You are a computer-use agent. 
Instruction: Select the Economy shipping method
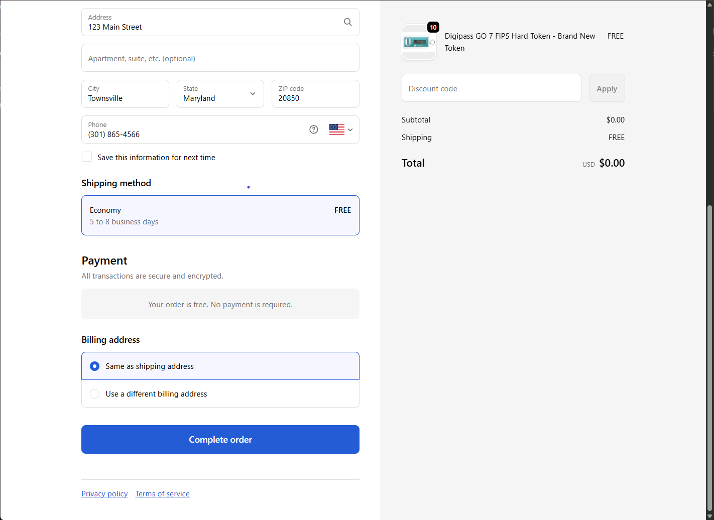[220, 215]
